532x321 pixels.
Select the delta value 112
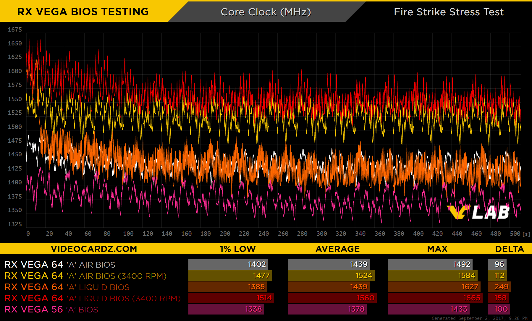click(499, 276)
